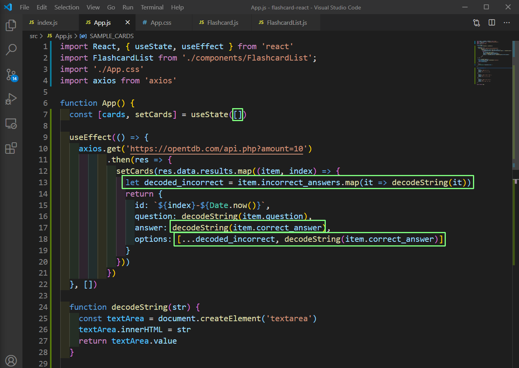Click line number 9 in gutter
The width and height of the screenshot is (519, 368).
[45, 137]
